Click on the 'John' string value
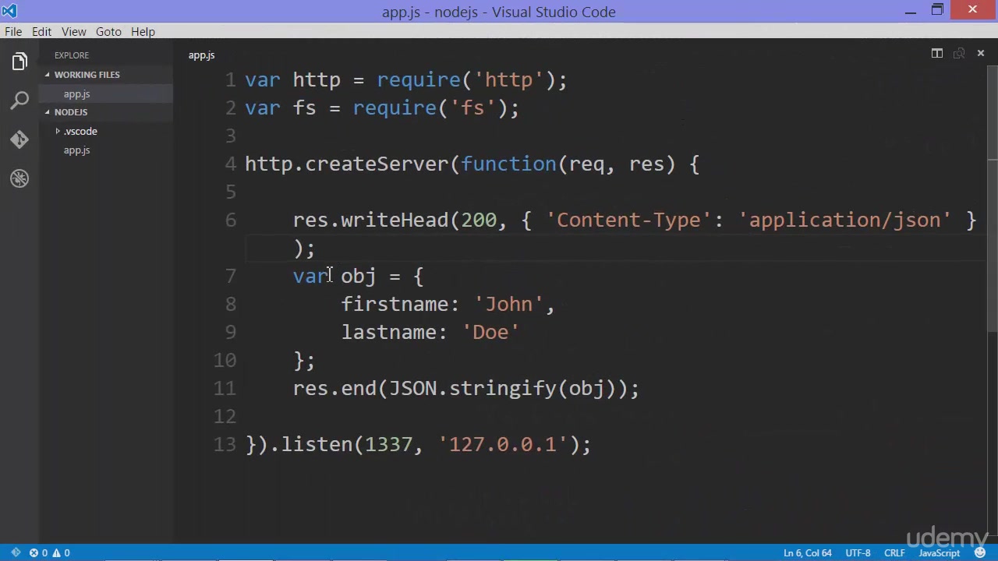Screen dimensions: 998x561 (x=508, y=305)
